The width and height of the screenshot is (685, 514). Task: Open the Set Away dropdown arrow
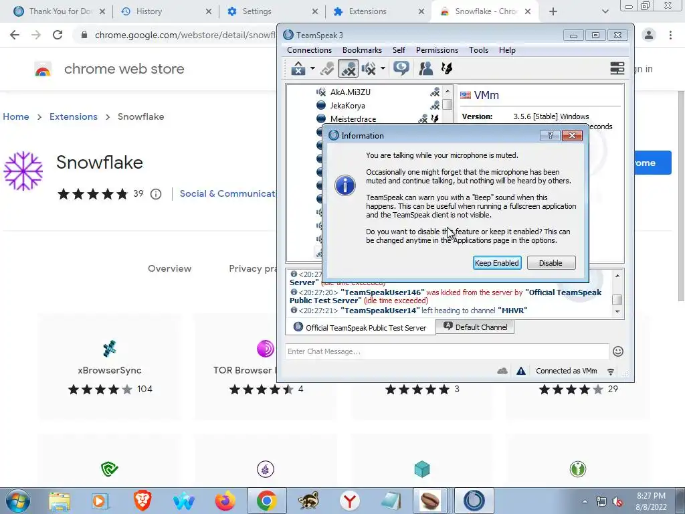[x=312, y=68]
